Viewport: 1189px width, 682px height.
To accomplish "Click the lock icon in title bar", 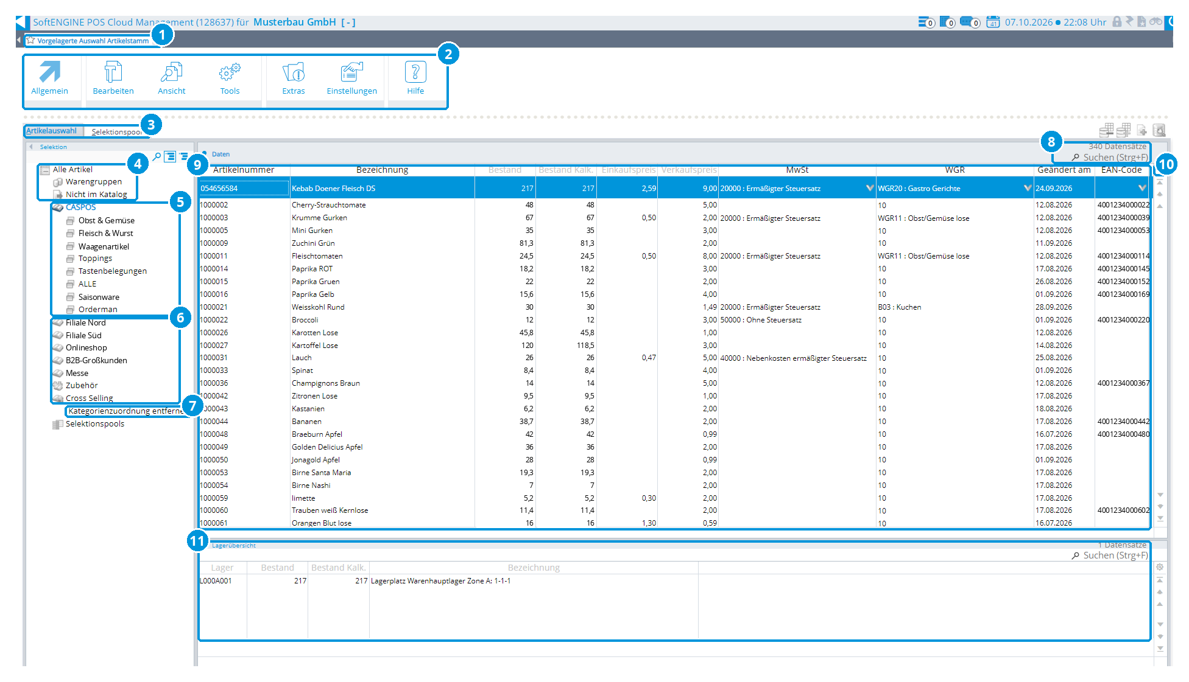I will (1117, 22).
